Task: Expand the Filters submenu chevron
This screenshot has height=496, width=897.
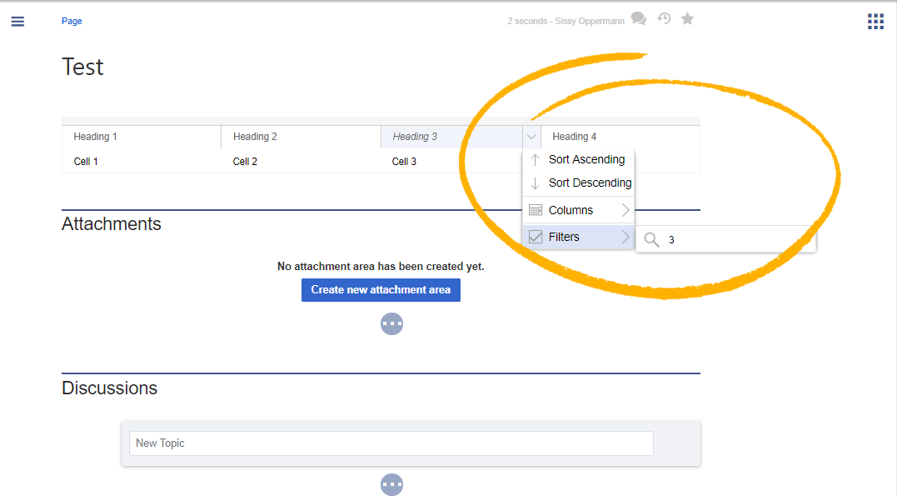Action: click(x=625, y=237)
